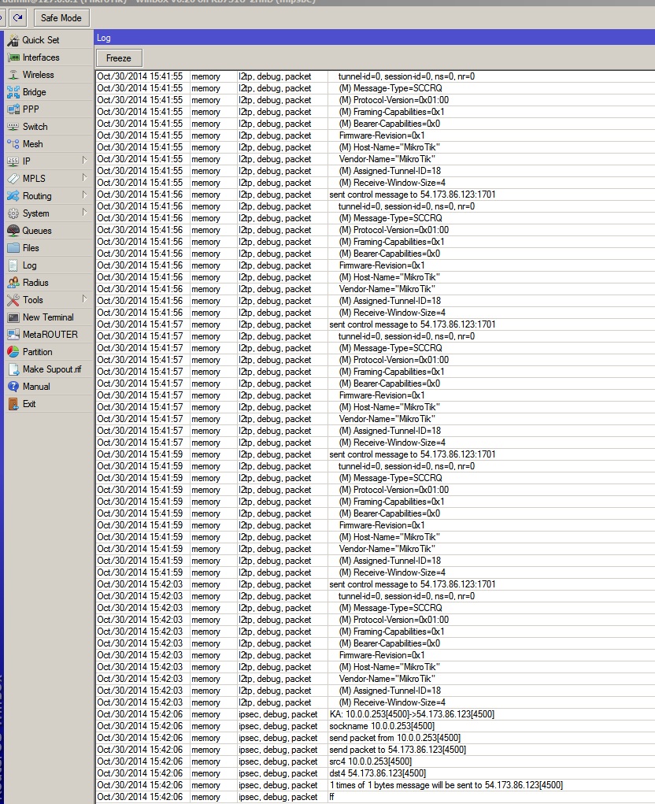Open the Mesh menu entry
The image size is (655, 804).
click(x=49, y=144)
